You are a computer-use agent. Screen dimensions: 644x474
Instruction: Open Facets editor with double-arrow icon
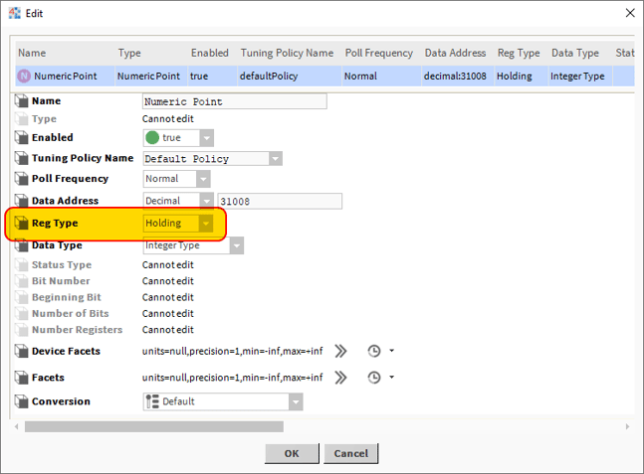pyautogui.click(x=340, y=378)
